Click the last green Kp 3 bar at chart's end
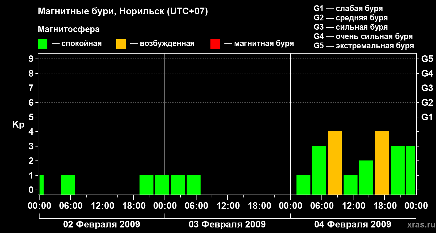The height and width of the screenshot is (233, 436). point(411,170)
